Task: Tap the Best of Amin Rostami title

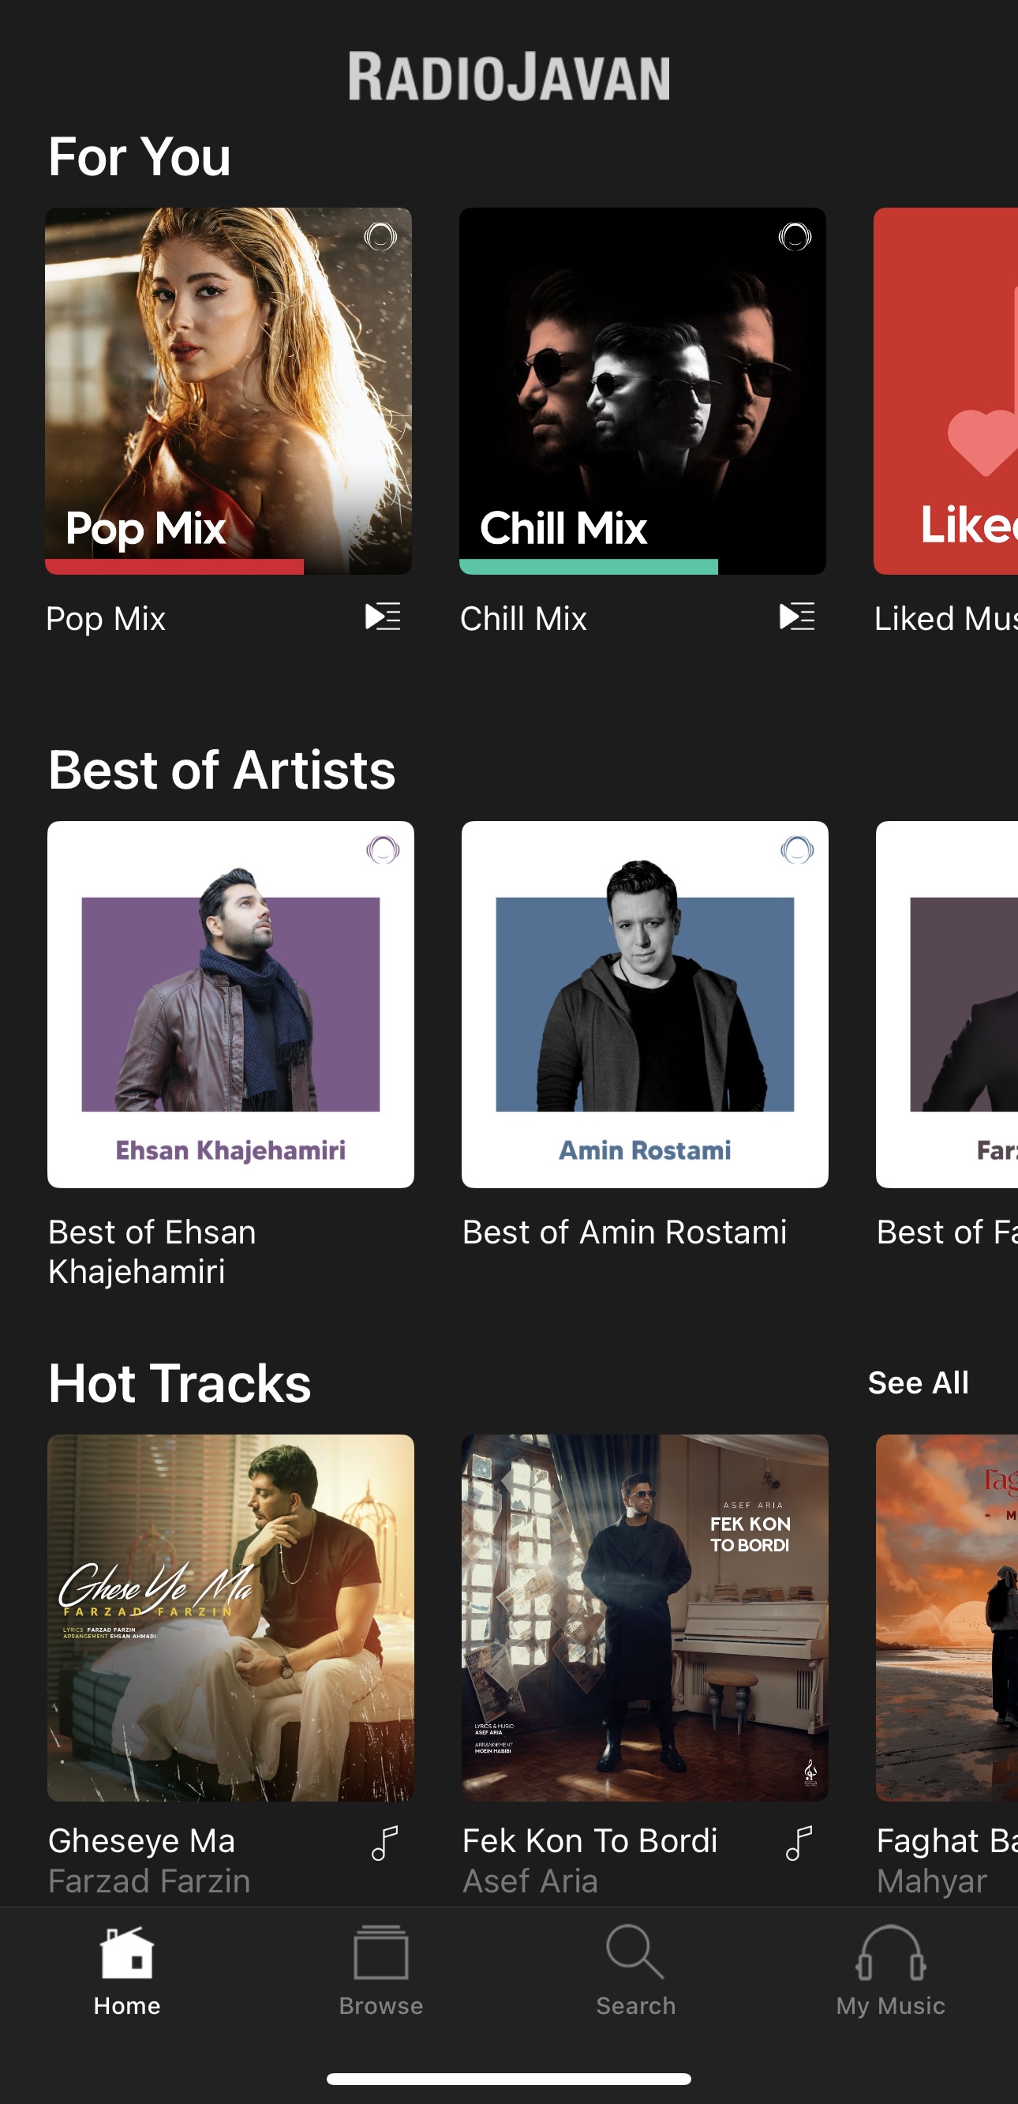Action: 624,1232
